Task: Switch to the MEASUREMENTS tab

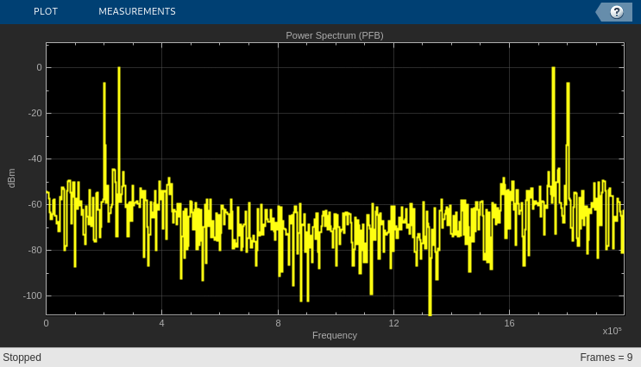Action: [x=137, y=11]
